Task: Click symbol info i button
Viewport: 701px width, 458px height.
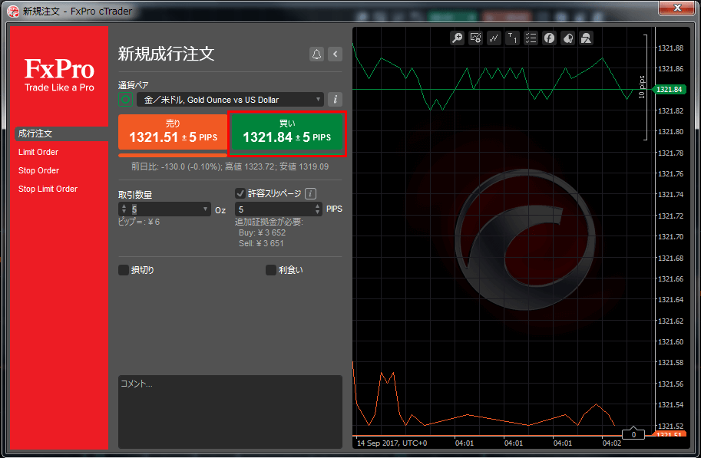Action: pos(335,99)
